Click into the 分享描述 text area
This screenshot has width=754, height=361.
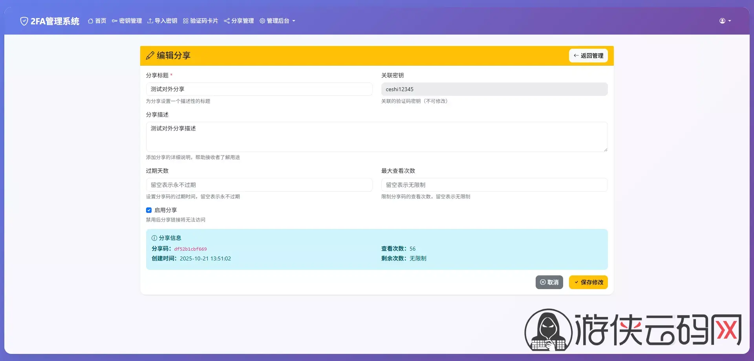376,137
